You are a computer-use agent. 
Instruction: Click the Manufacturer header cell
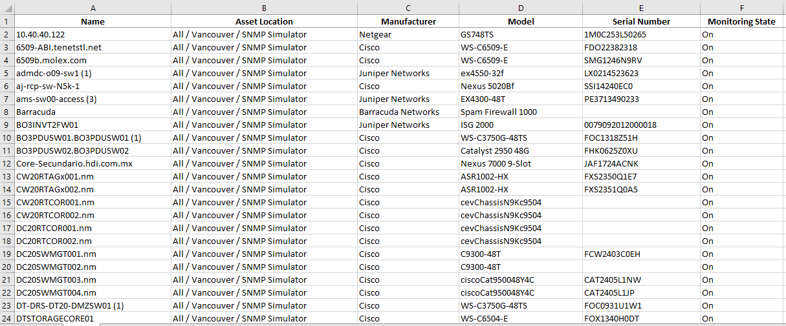(408, 21)
